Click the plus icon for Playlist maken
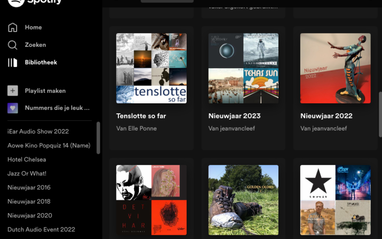Viewport: 382px width, 239px height. coord(13,91)
